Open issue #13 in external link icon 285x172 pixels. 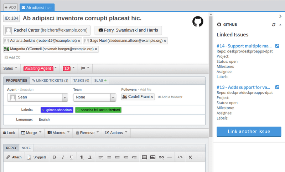277,87
